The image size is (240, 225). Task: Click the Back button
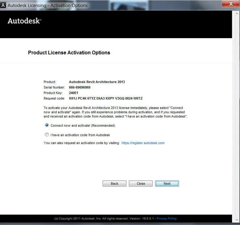click(114, 183)
